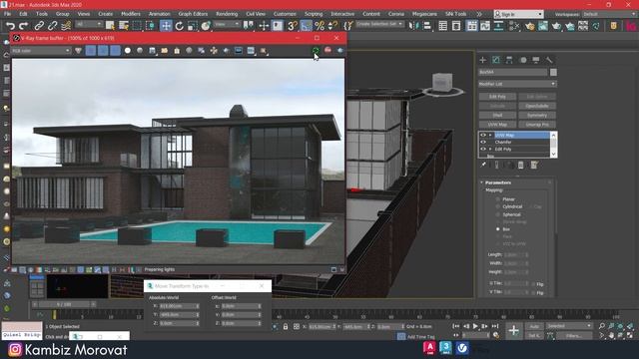Click the V-Ray frame buffer refresh render icon
The width and height of the screenshot is (639, 359).
[316, 51]
